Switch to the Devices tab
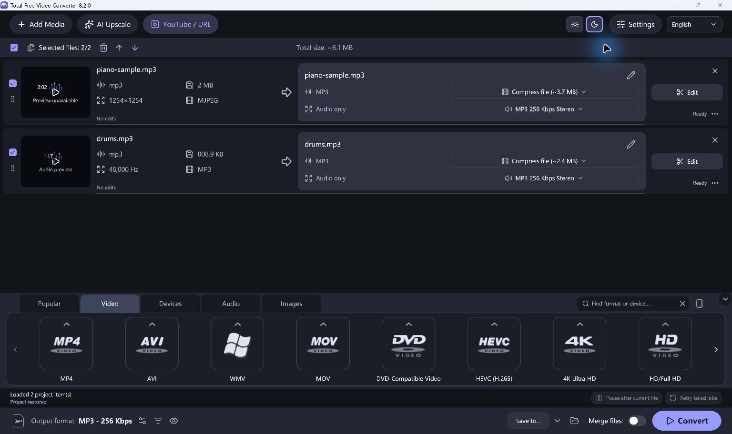 (170, 304)
